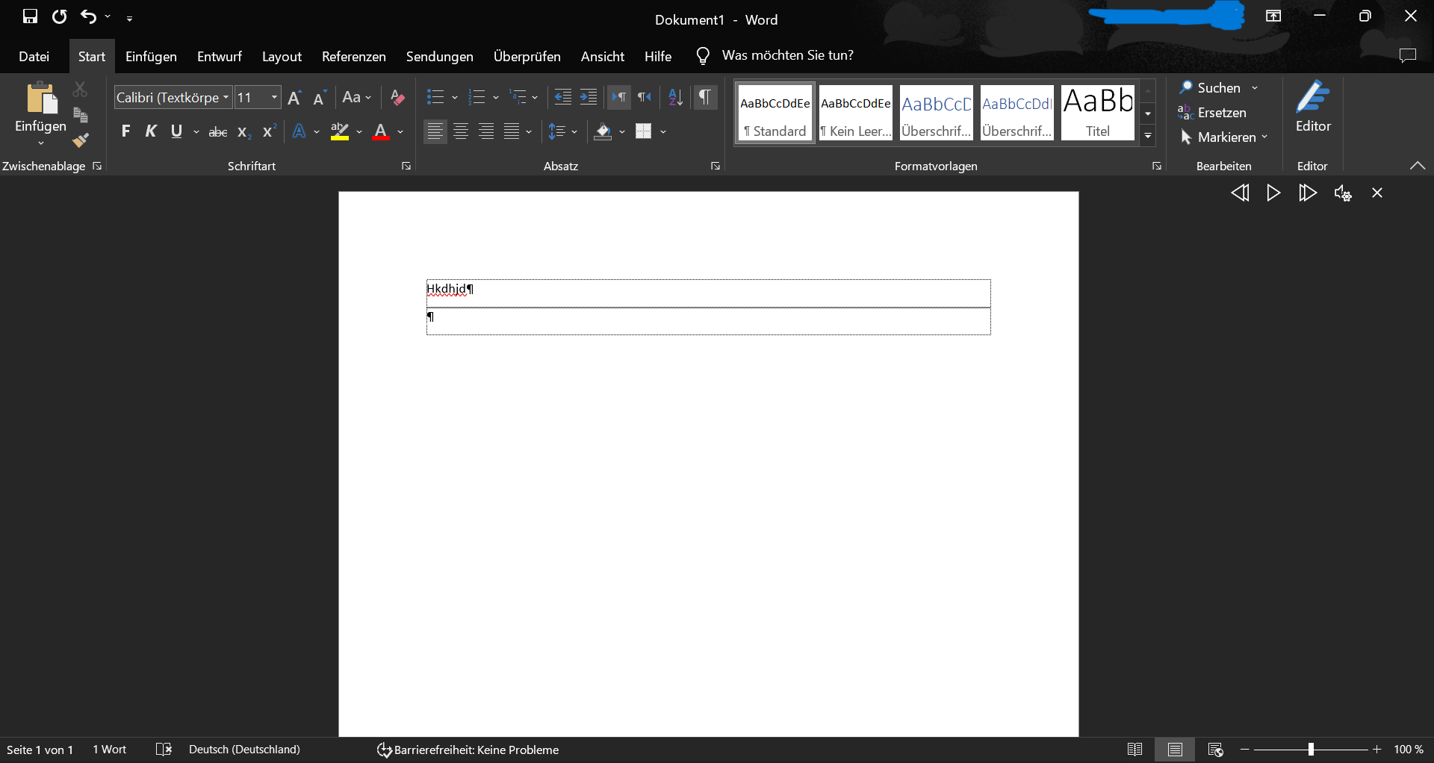Expand the bullet list dropdown arrow
Screen dimensions: 1434x763
pos(454,98)
